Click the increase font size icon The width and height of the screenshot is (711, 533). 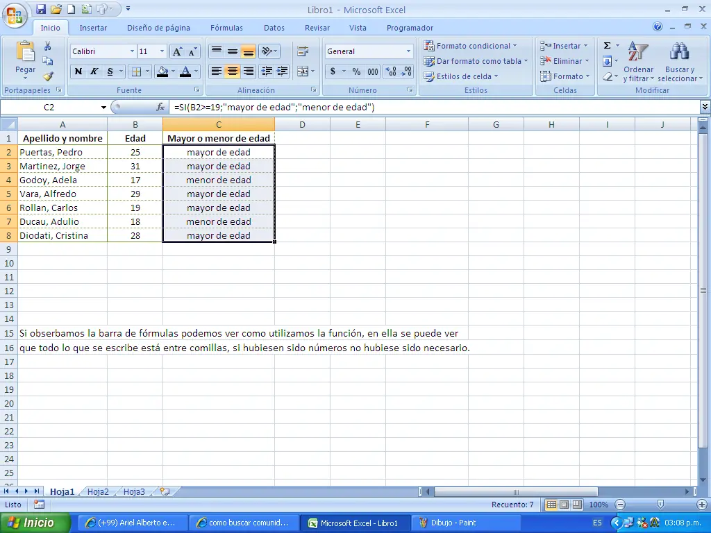click(177, 52)
